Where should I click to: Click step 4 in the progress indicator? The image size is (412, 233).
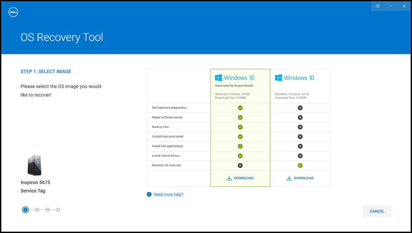click(x=58, y=210)
